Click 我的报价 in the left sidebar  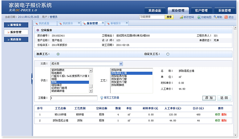(16, 39)
